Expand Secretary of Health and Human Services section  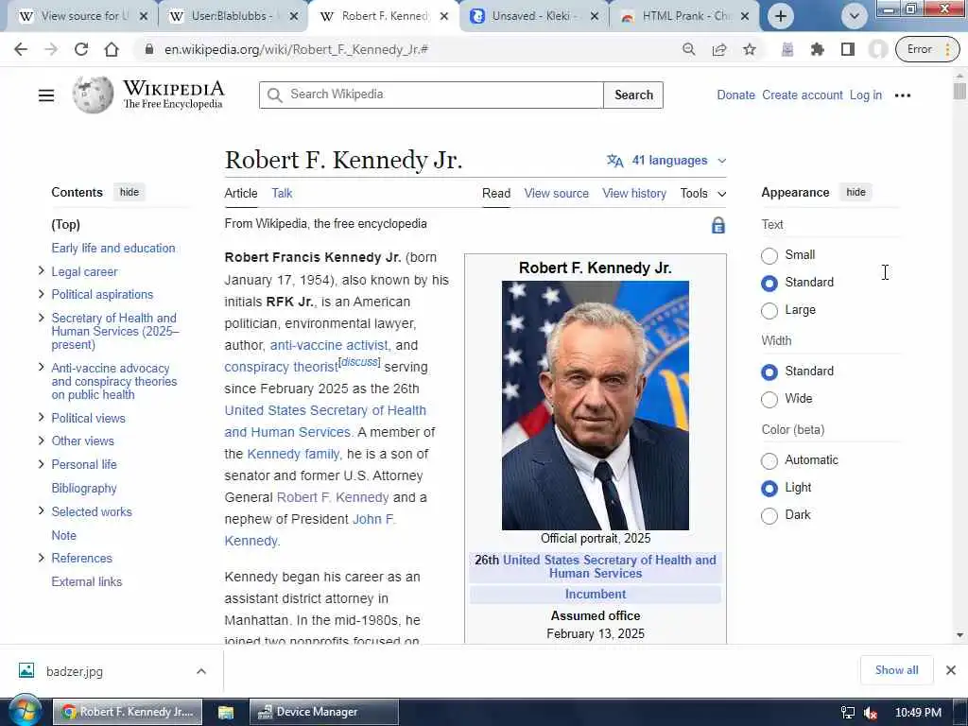42,318
